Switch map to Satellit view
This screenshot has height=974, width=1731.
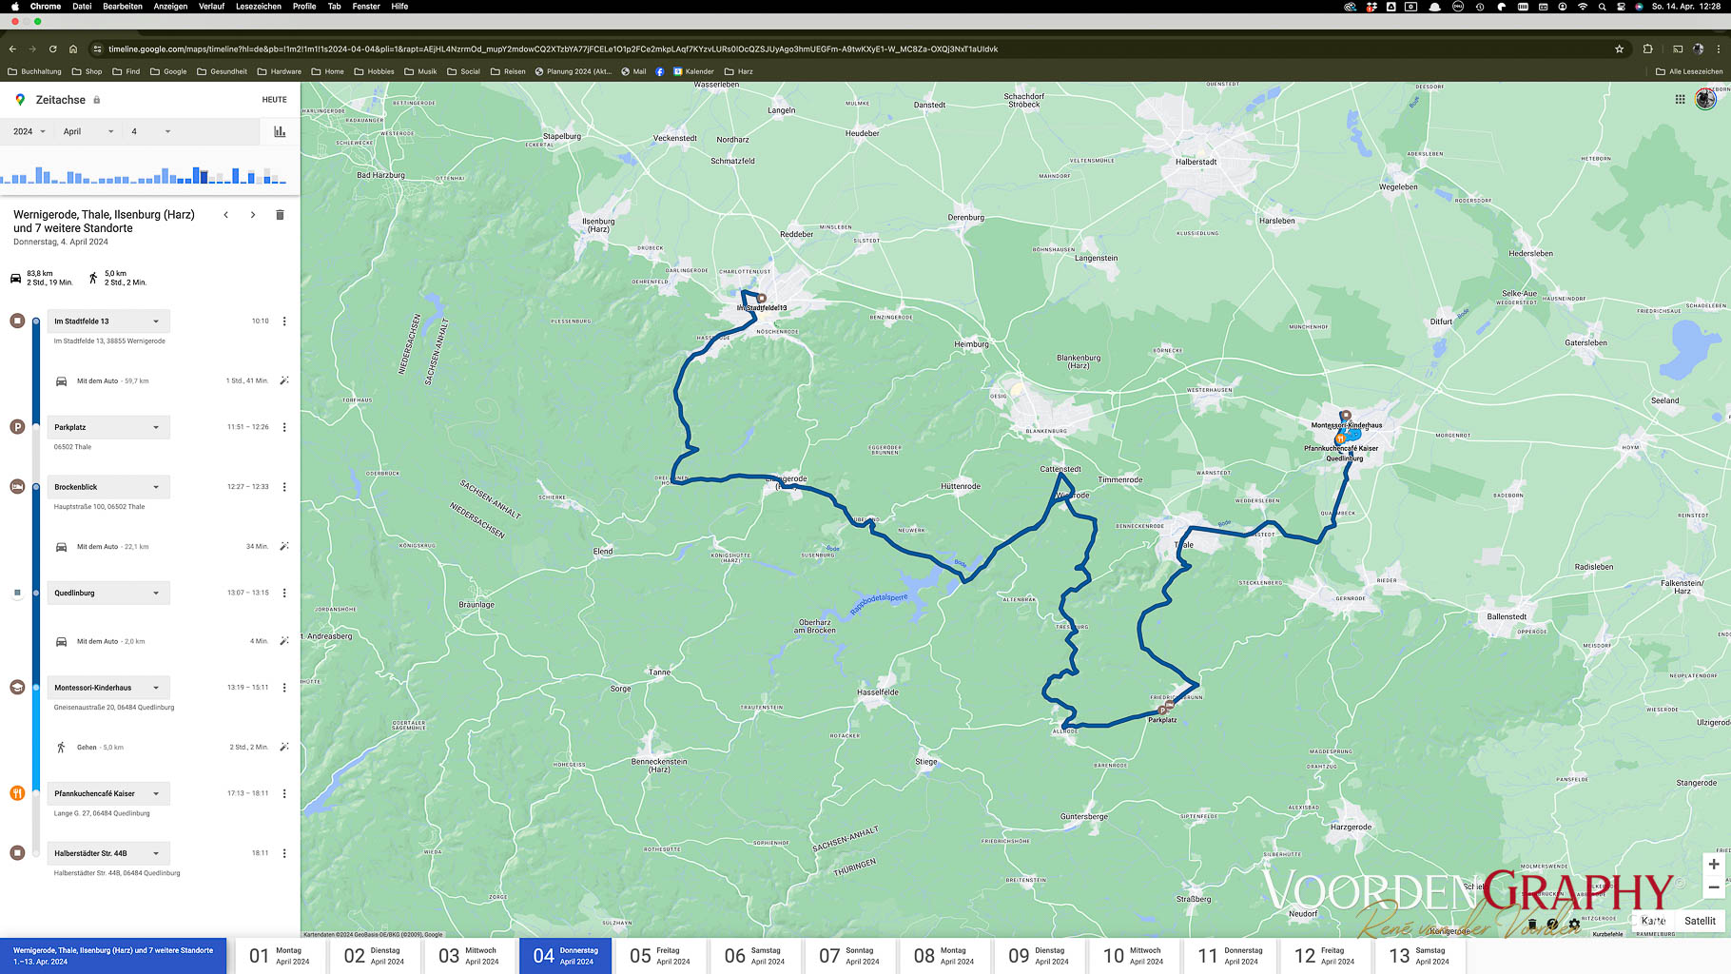click(x=1700, y=921)
